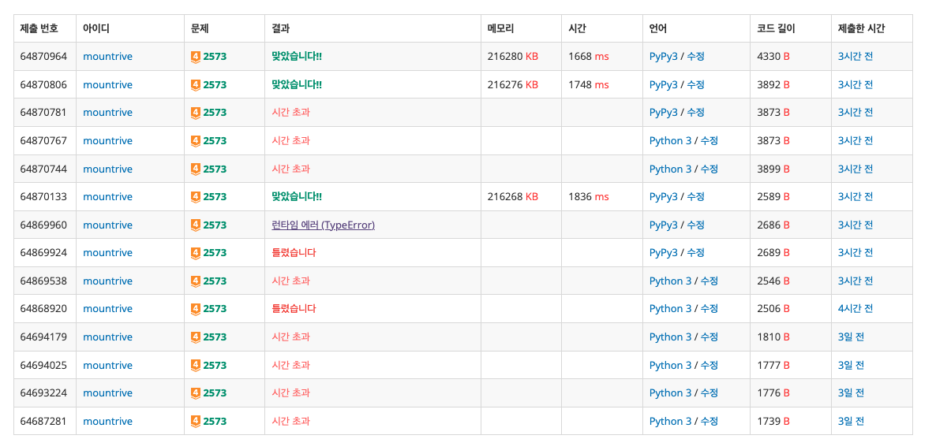View Python 3 source of submission 64687281
The height and width of the screenshot is (439, 936).
coord(670,421)
